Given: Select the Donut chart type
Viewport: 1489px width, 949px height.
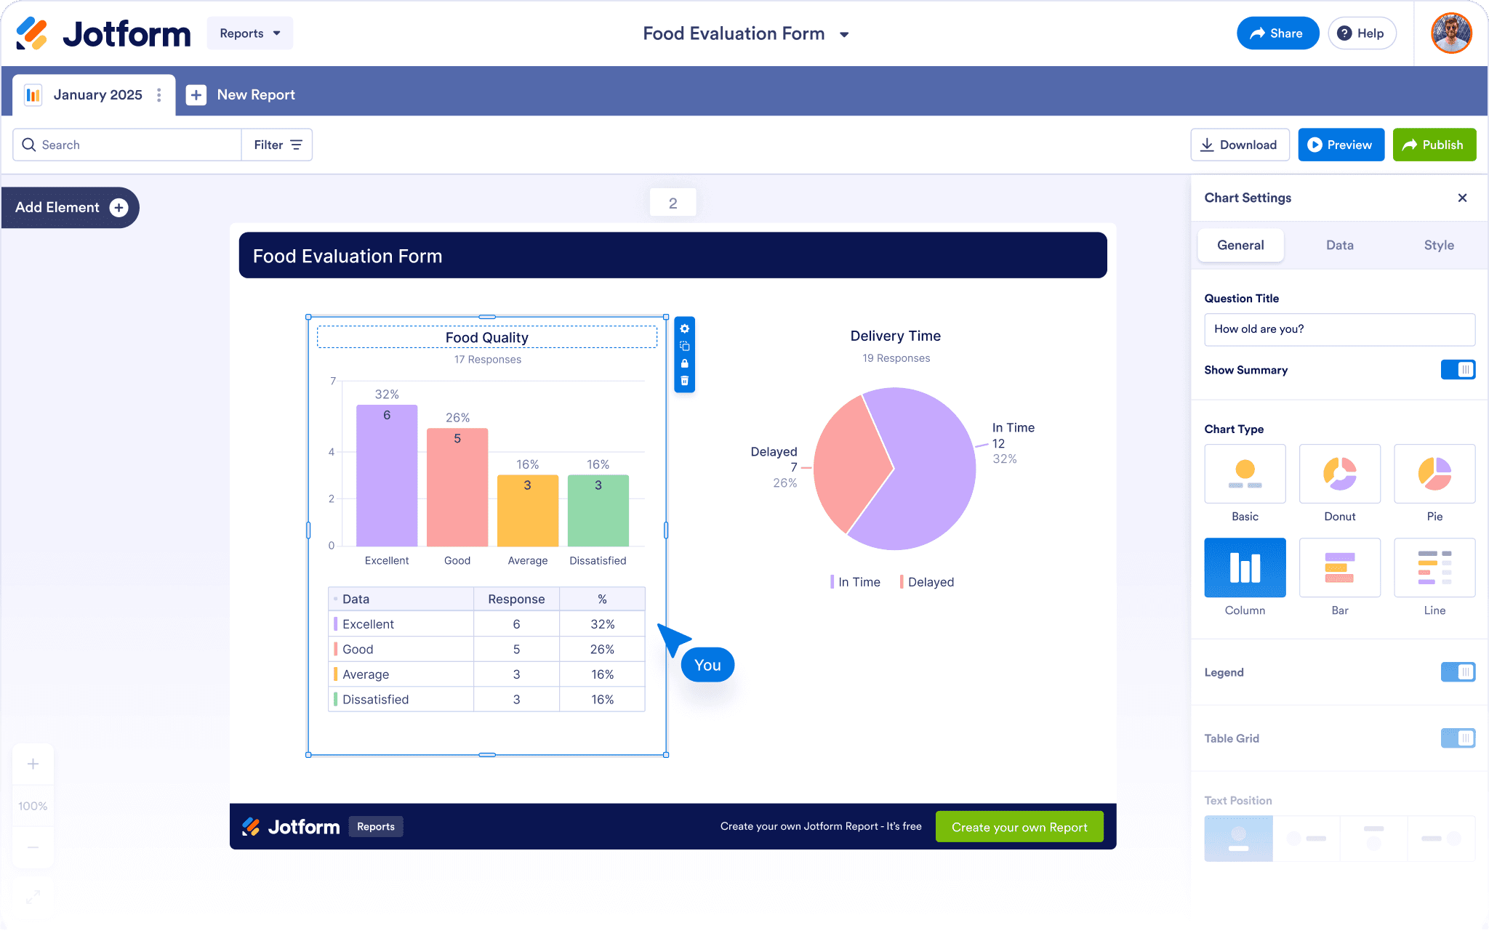Looking at the screenshot, I should pyautogui.click(x=1339, y=474).
